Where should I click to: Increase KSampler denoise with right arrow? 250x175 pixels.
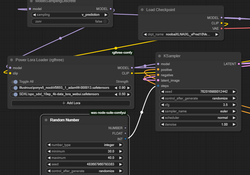click(234, 125)
